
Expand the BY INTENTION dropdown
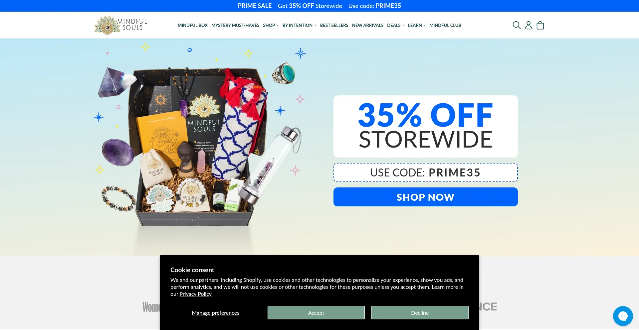[299, 25]
